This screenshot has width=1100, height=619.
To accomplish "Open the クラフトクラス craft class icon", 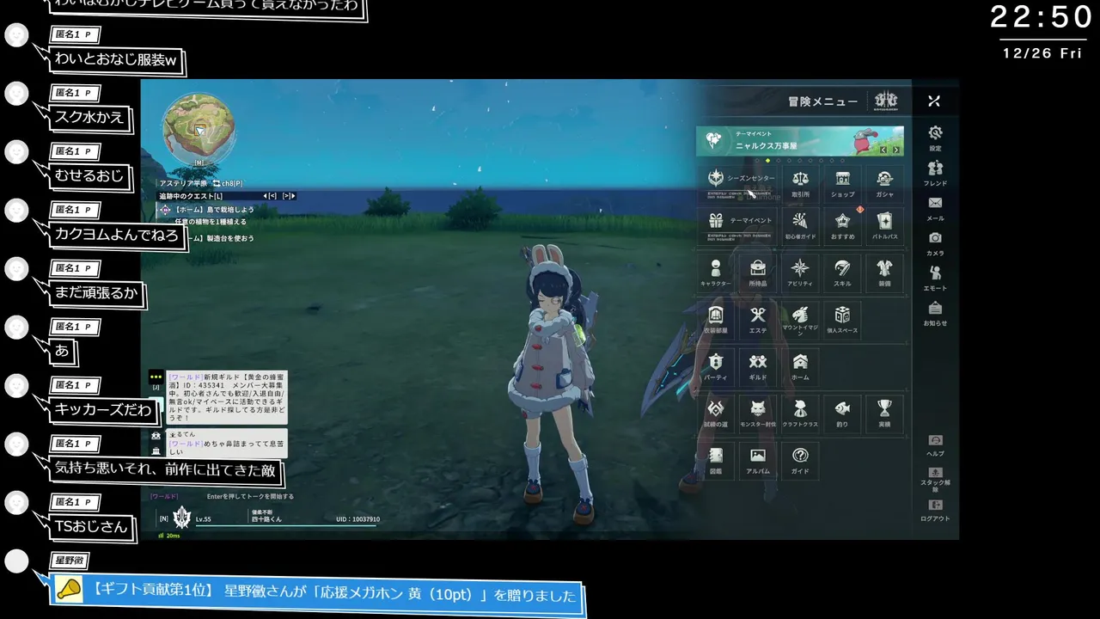I will [x=800, y=414].
